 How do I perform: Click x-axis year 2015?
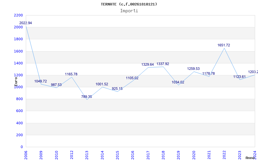coord(117,155)
